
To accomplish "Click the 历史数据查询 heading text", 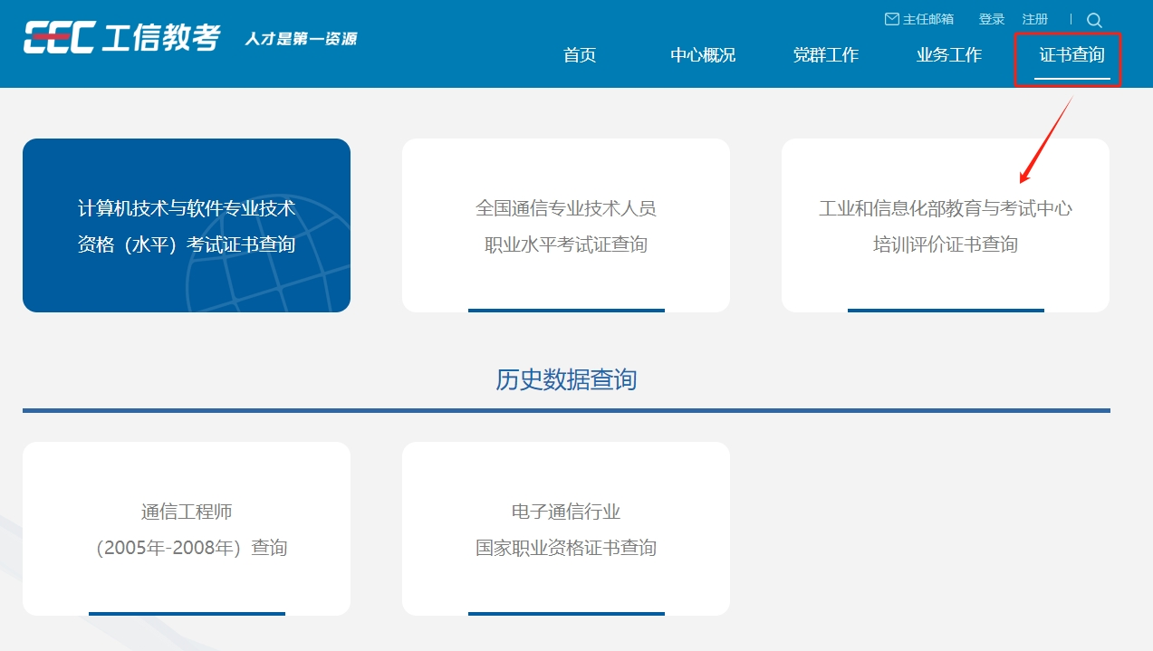I will point(566,379).
